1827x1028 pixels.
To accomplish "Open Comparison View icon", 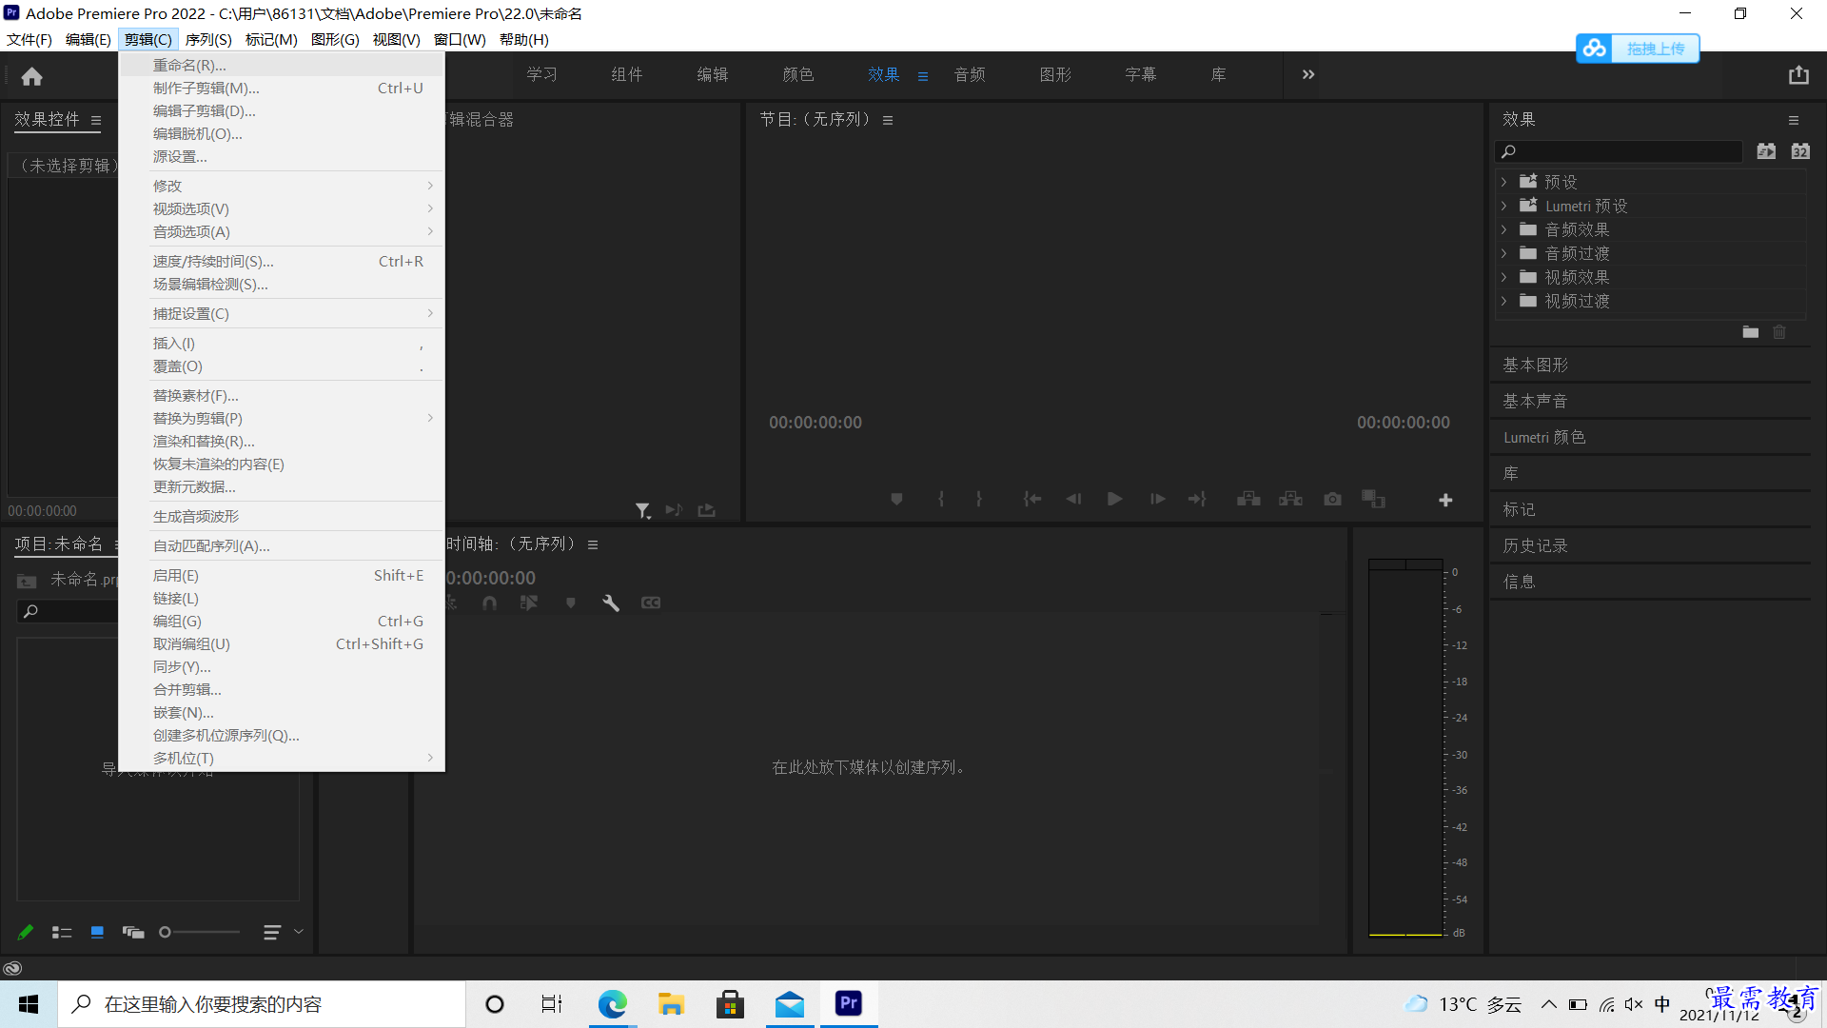I will (1373, 499).
